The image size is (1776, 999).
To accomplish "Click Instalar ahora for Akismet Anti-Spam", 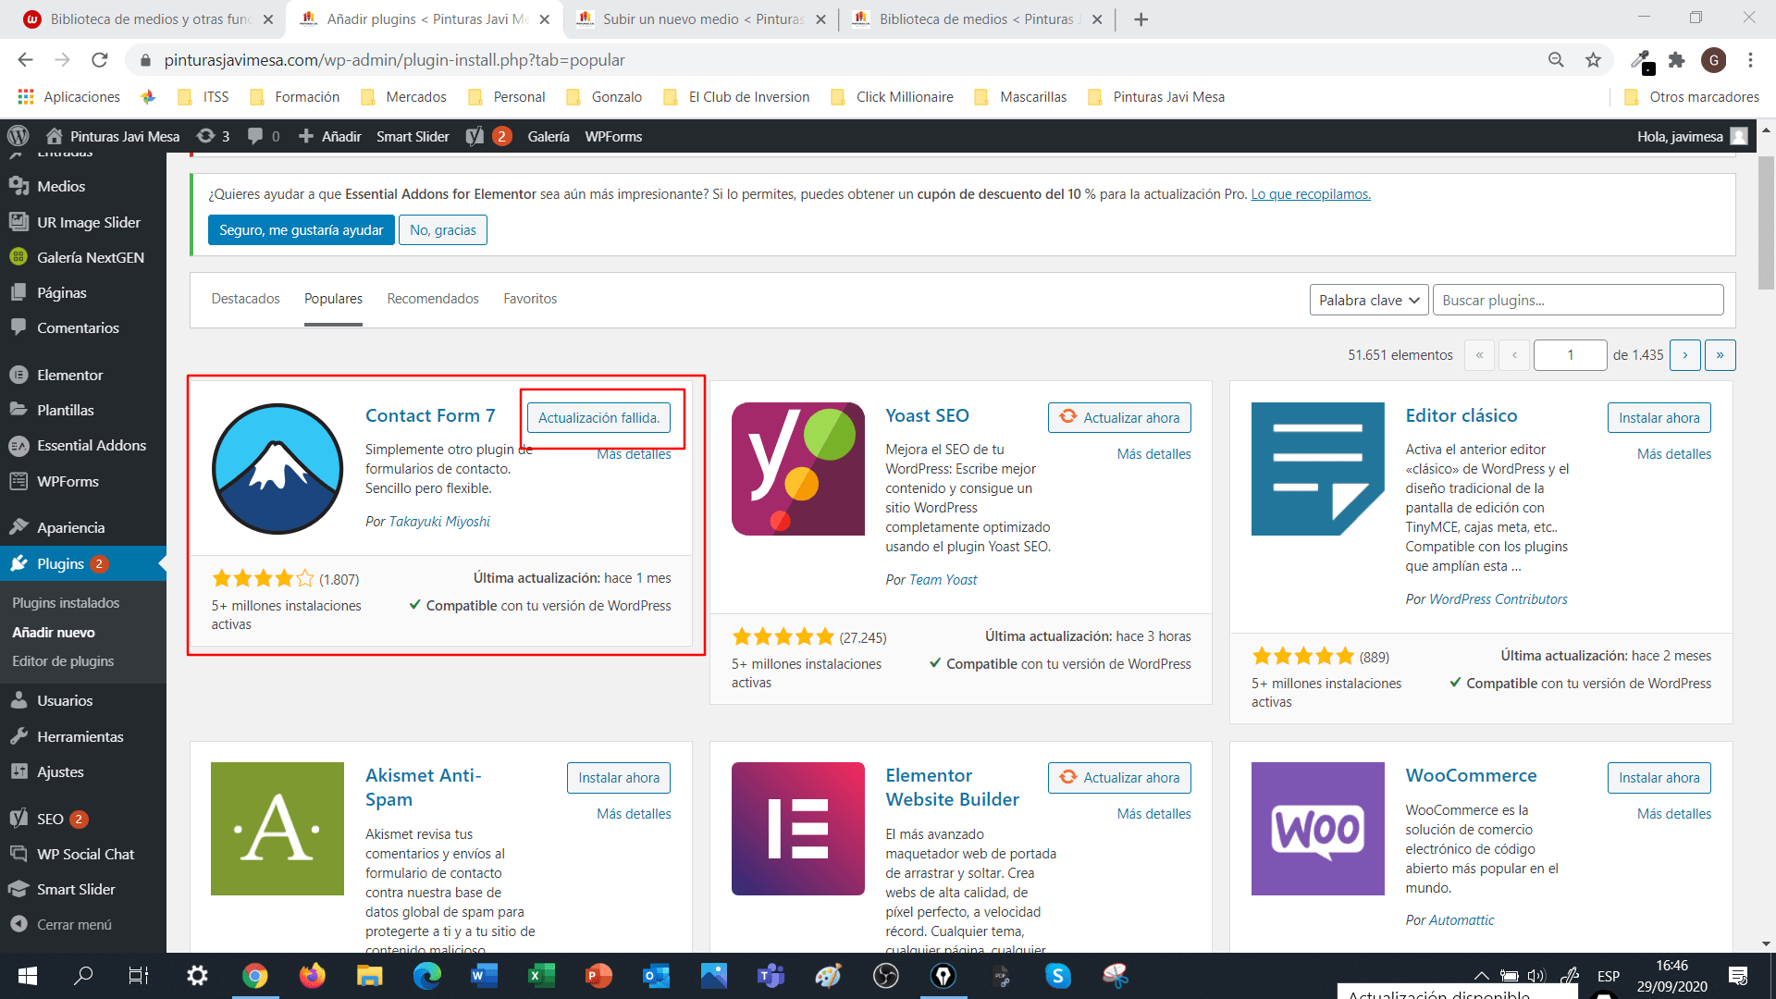I will tap(619, 777).
